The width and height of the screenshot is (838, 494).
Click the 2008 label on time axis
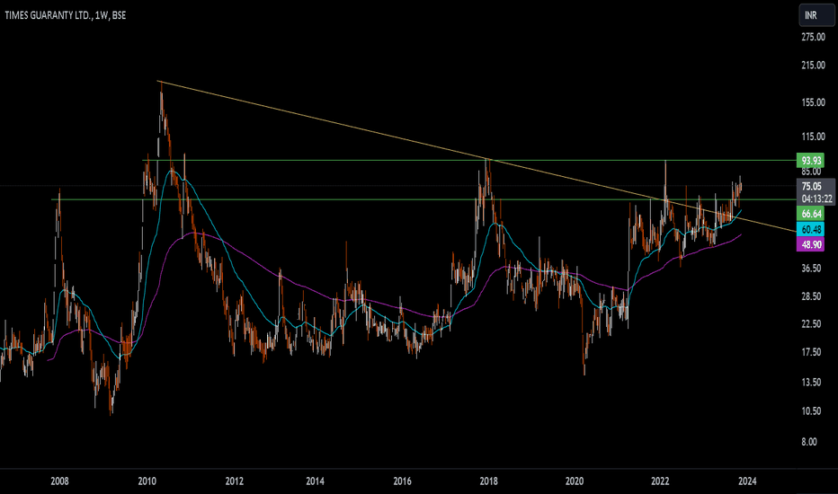59,481
